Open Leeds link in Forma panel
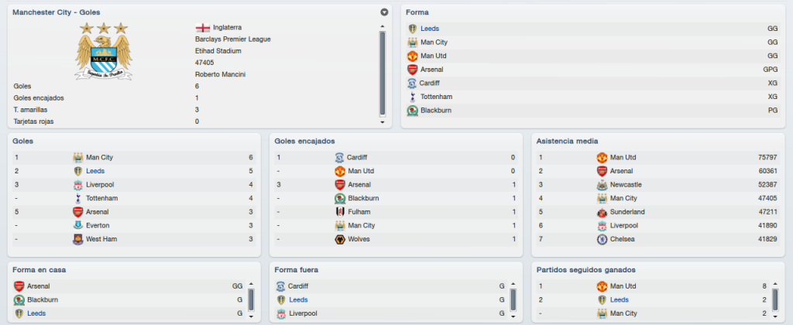The image size is (793, 325). click(x=430, y=29)
